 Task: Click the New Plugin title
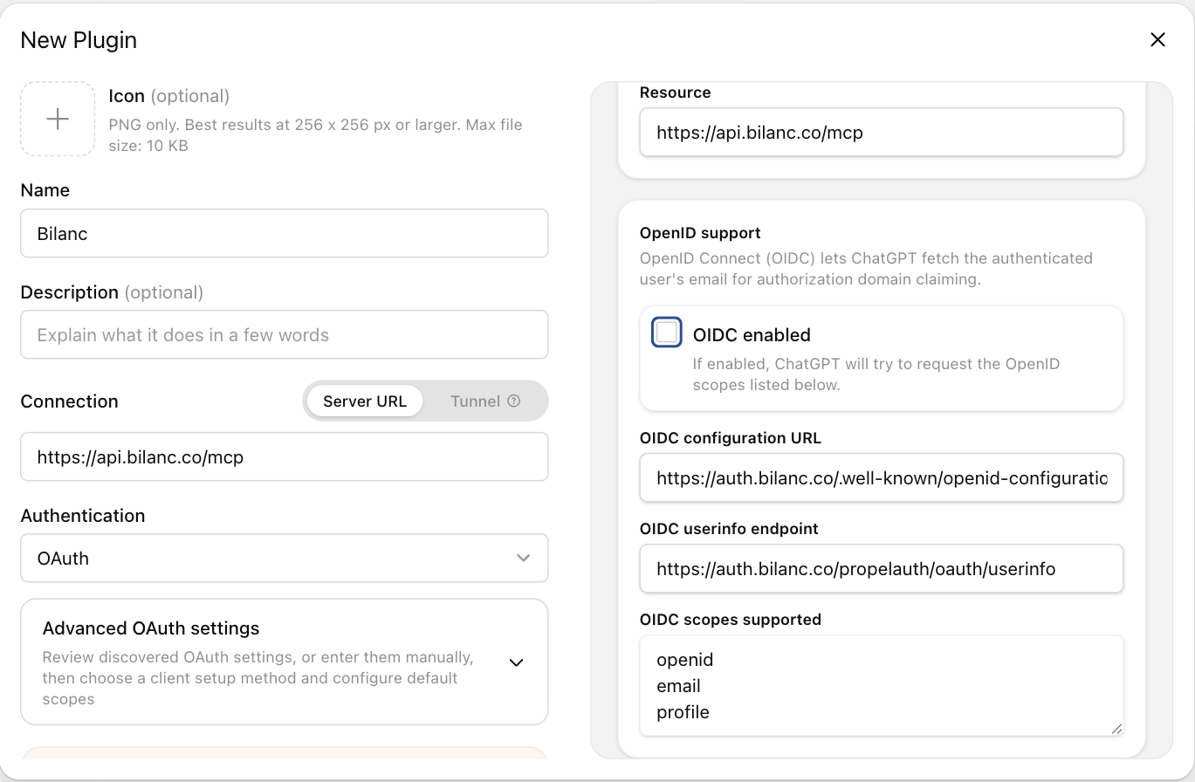79,40
